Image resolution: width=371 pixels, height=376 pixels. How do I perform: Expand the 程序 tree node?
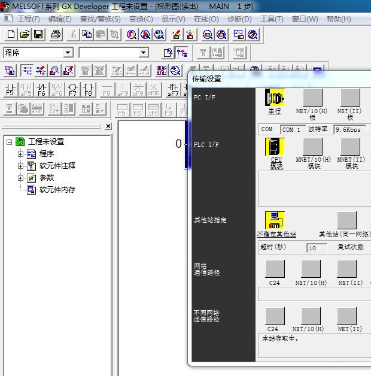(21, 154)
